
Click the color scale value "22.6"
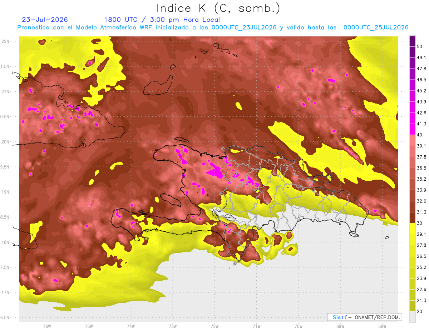[x=421, y=289]
